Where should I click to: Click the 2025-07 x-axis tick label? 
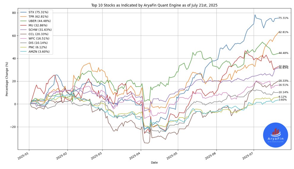point(248,156)
